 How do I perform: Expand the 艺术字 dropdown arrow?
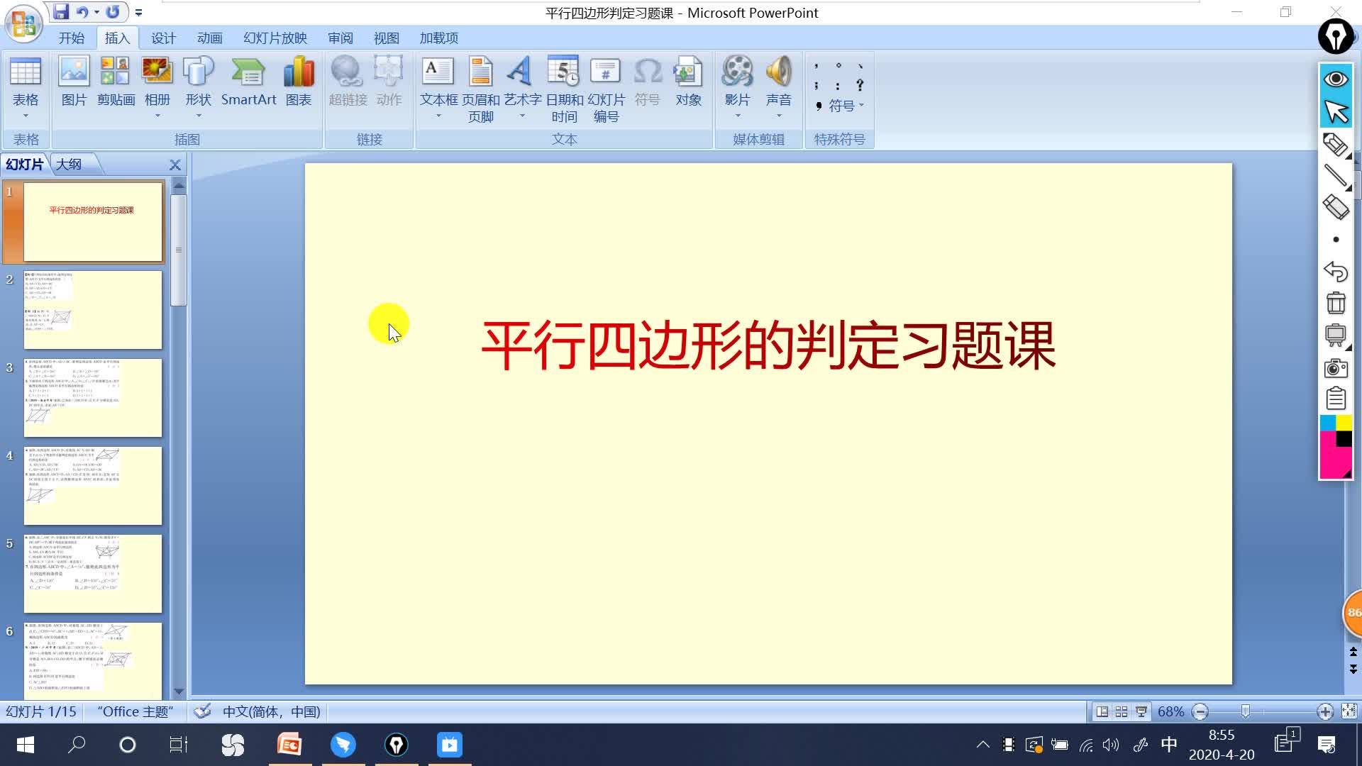click(522, 116)
